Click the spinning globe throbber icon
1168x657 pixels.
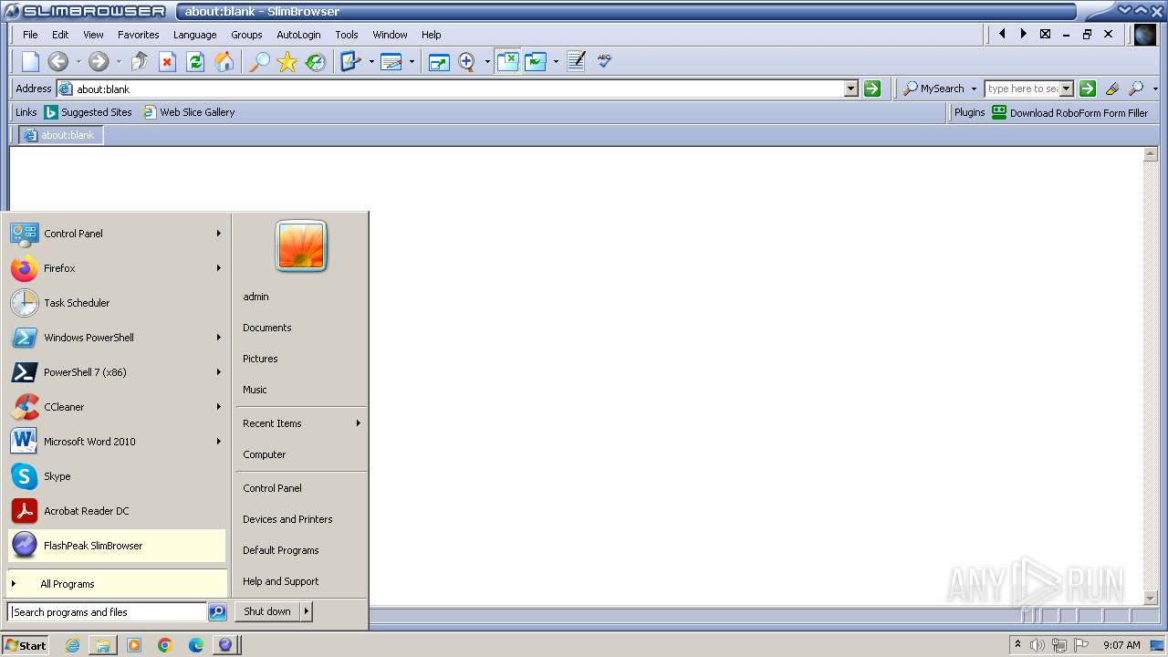1145,35
